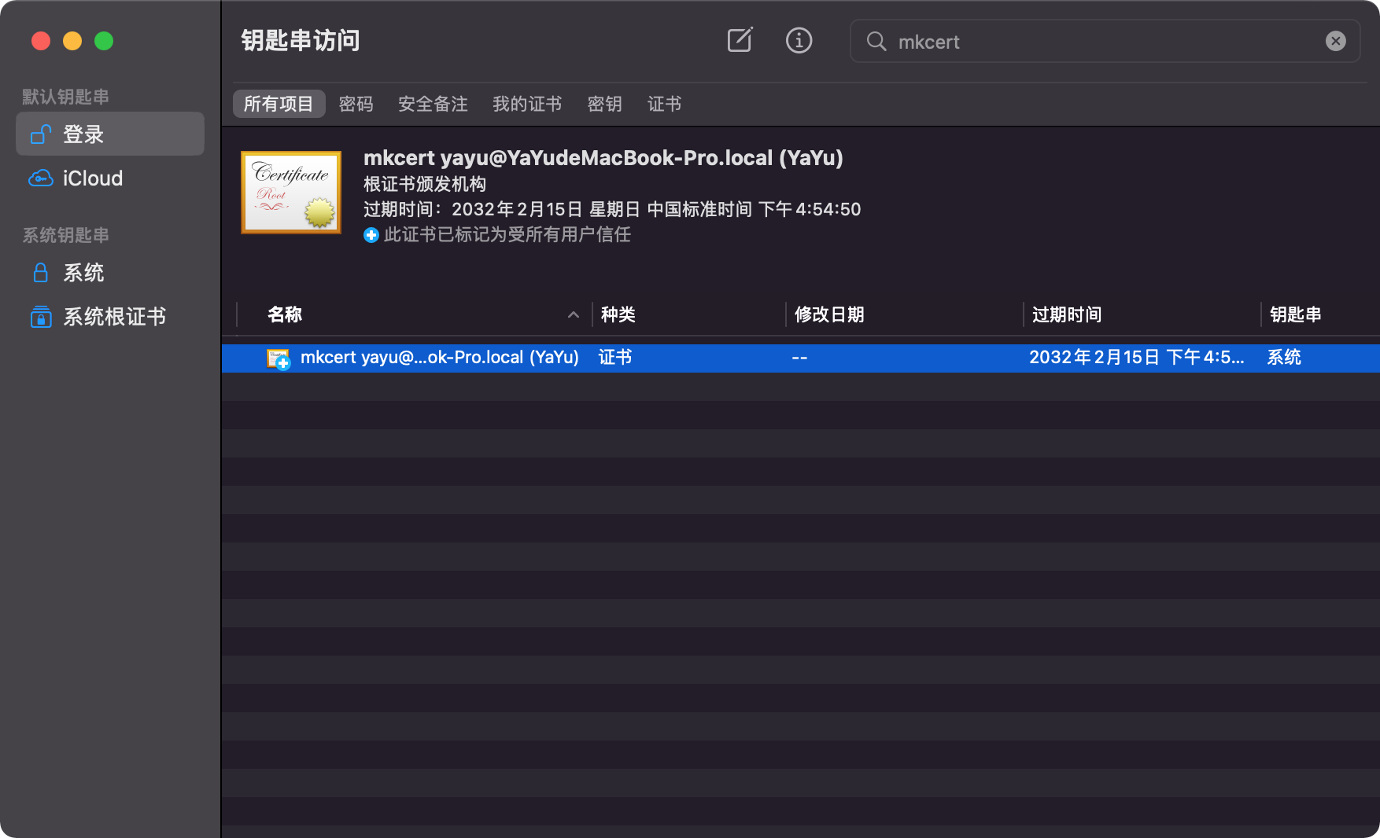Click the 系统钥匙串 sidebar heading
This screenshot has height=838, width=1380.
pos(65,235)
